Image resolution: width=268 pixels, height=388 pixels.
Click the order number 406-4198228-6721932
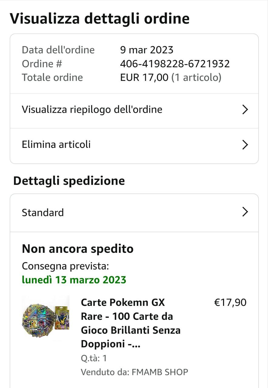coord(175,64)
